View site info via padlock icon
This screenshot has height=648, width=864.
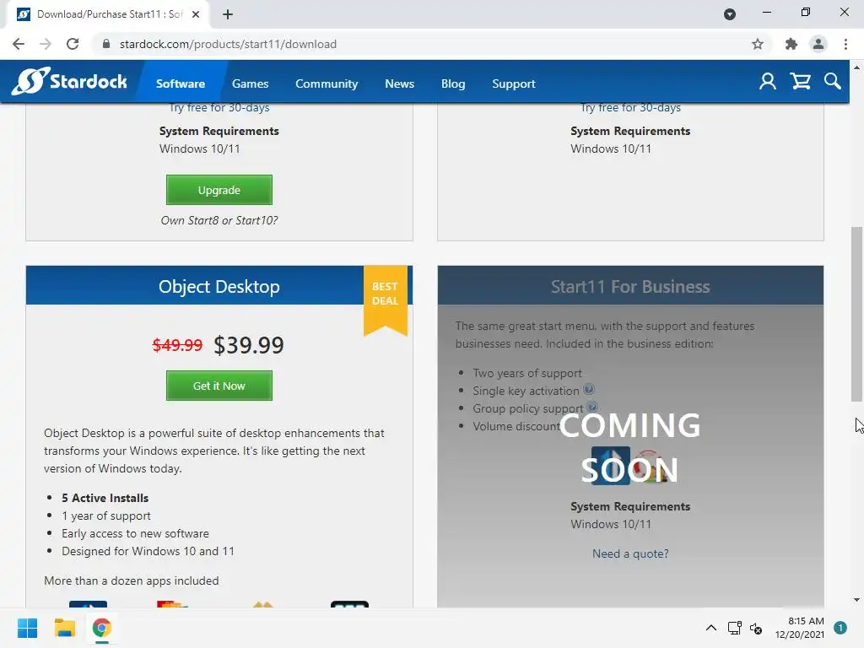pos(106,44)
